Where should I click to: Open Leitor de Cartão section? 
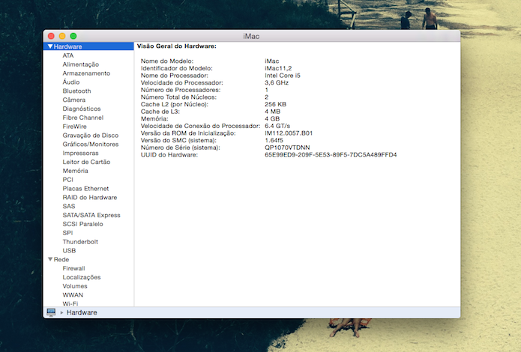86,162
